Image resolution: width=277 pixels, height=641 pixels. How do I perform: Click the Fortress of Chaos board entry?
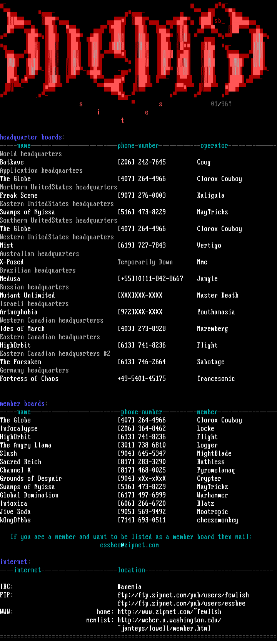tap(29, 379)
